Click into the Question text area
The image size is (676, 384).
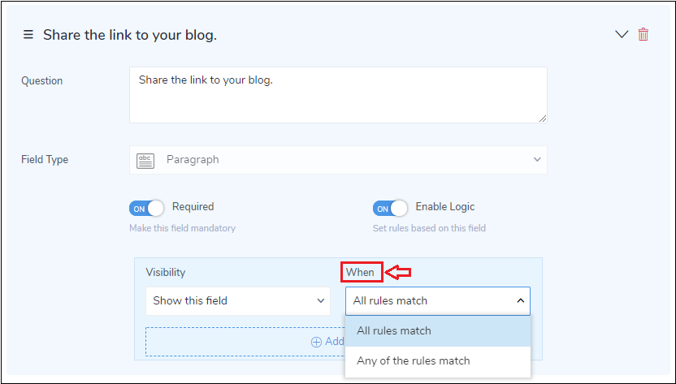click(338, 94)
